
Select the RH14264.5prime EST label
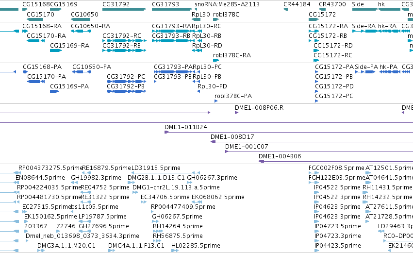(178, 226)
